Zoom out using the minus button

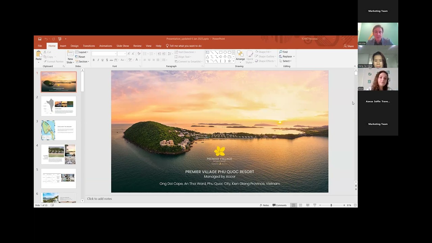coord(320,205)
